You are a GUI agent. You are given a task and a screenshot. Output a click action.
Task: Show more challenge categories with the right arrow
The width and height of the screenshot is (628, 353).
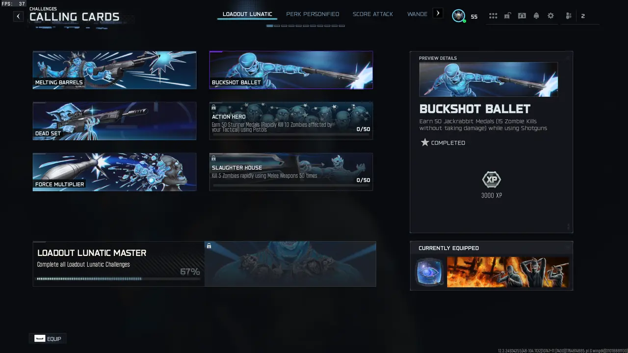(x=438, y=14)
